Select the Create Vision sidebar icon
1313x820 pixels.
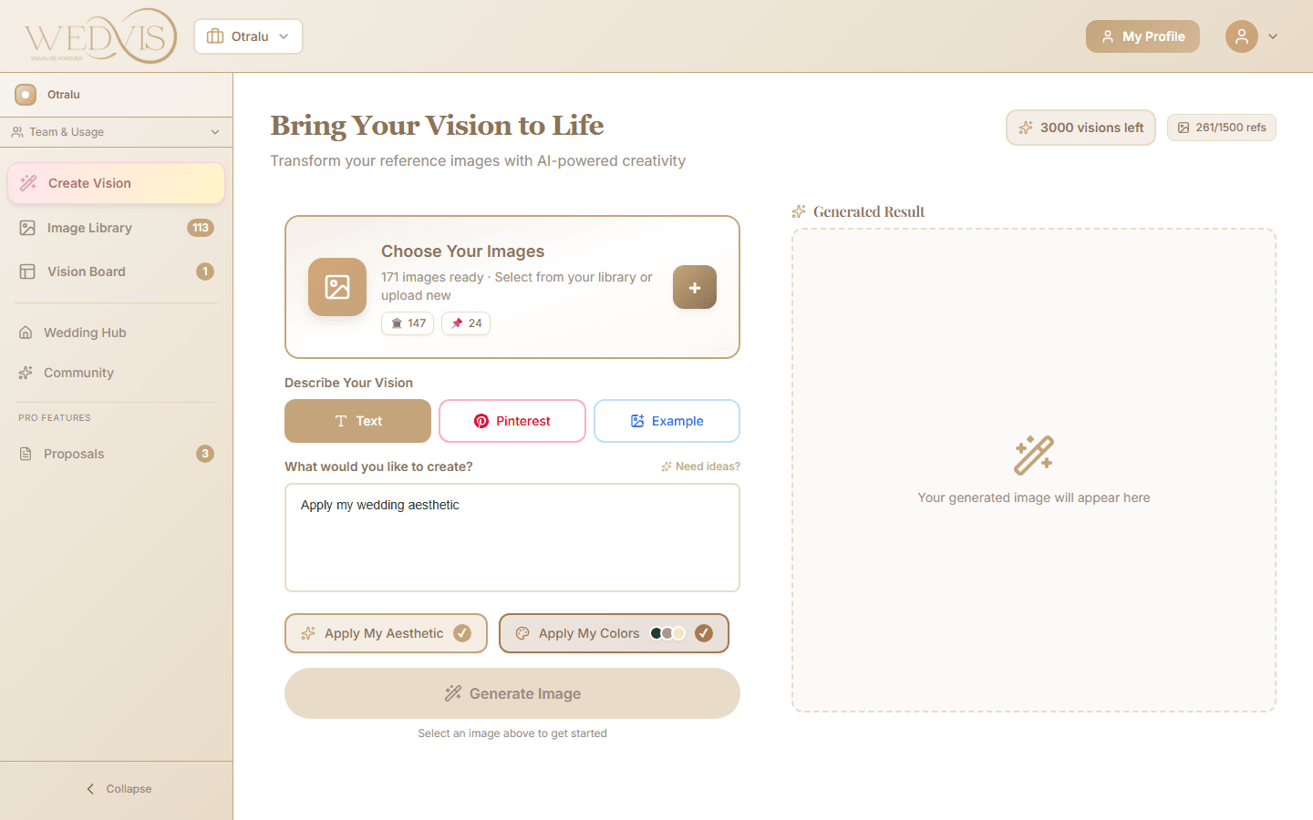tap(28, 183)
